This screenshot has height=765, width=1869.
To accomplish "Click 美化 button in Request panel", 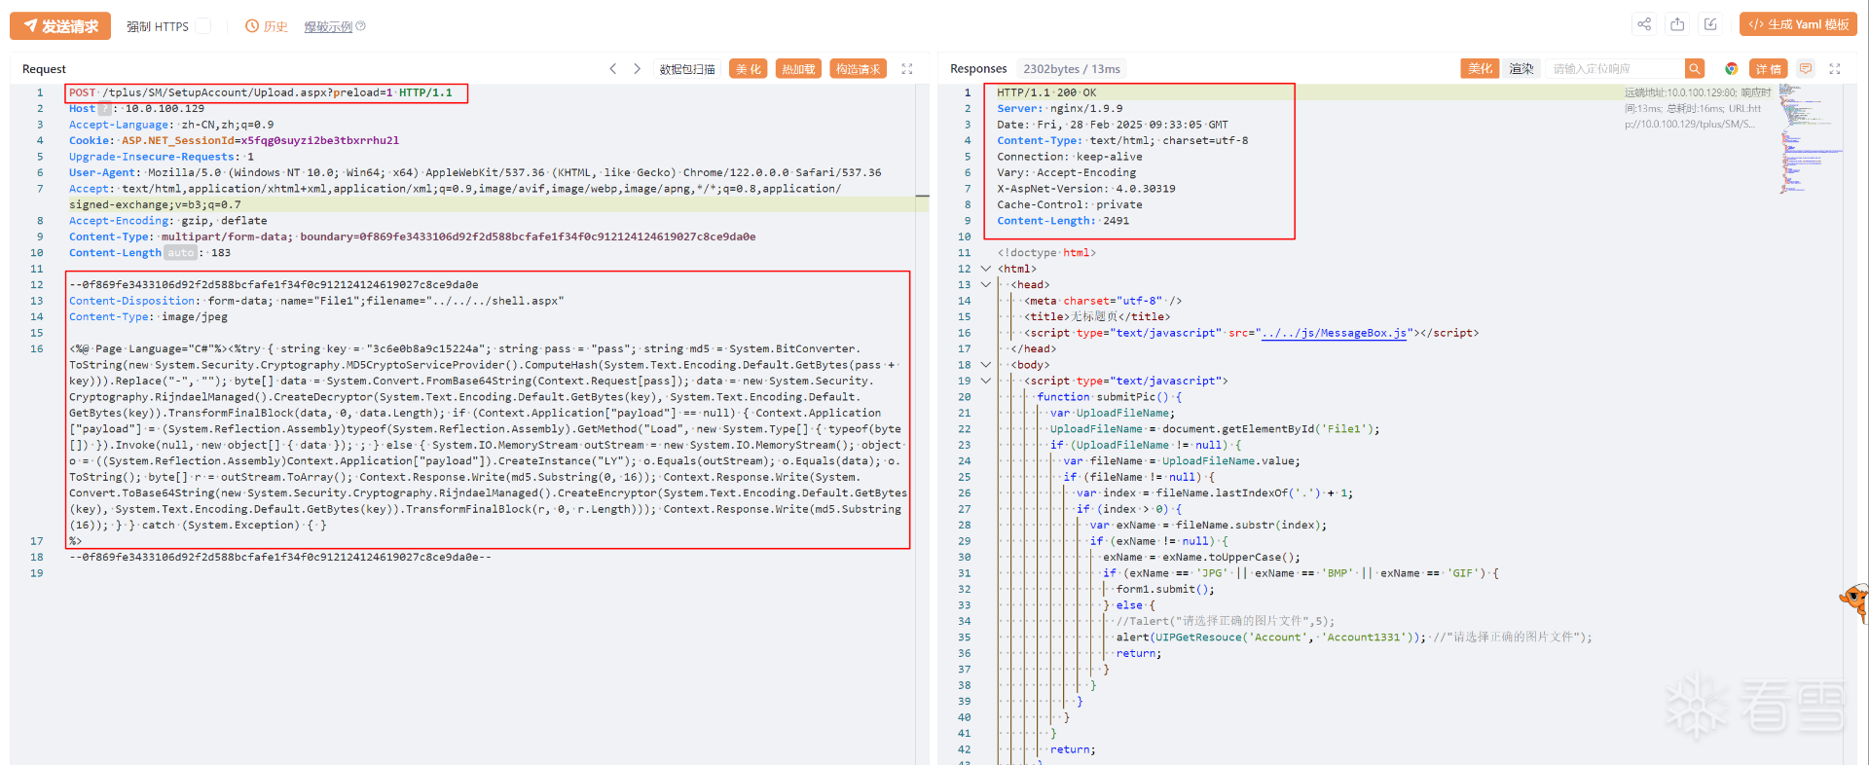I will click(x=749, y=69).
